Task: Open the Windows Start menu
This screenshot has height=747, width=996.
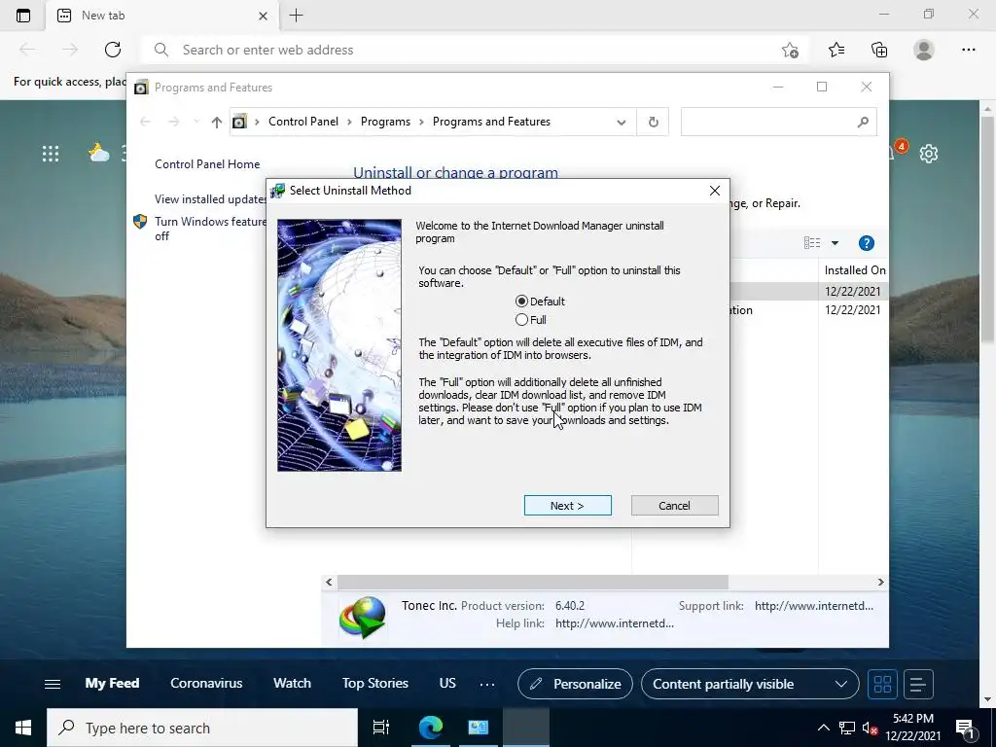Action: (23, 728)
